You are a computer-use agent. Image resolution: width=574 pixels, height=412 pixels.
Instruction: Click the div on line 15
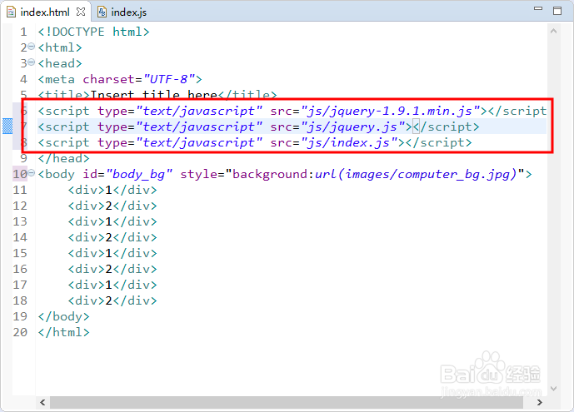112,253
